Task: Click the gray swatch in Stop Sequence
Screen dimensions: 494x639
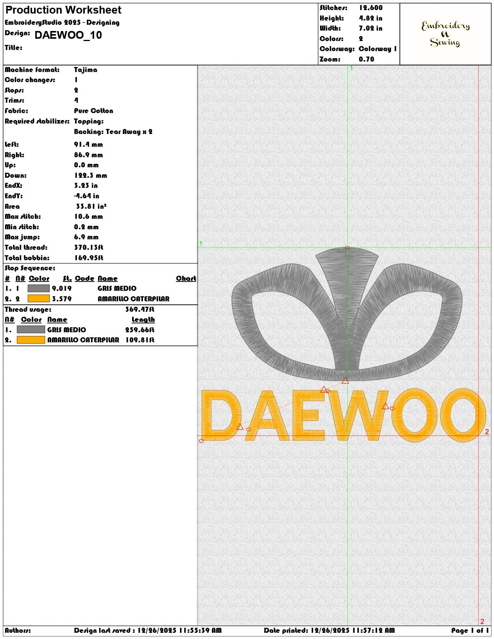Action: click(x=39, y=289)
